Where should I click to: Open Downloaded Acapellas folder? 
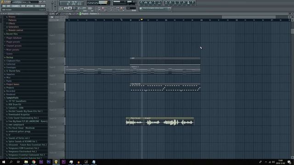19,115
